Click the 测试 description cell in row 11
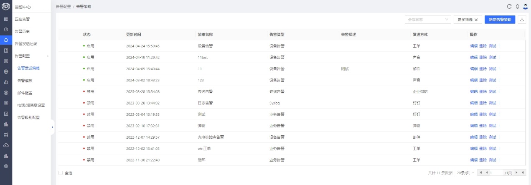The height and width of the screenshot is (185, 531). coord(345,69)
